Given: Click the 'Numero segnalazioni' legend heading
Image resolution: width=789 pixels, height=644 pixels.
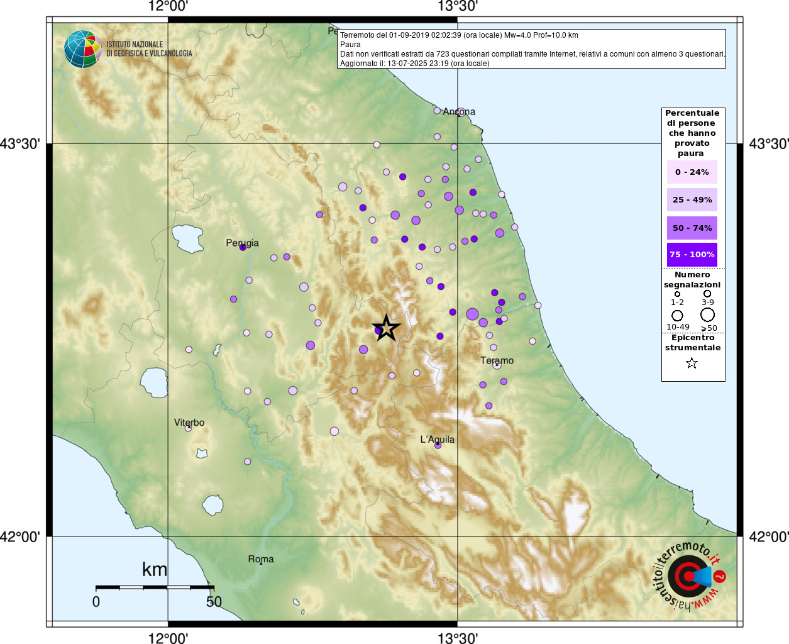Looking at the screenshot, I should [692, 279].
